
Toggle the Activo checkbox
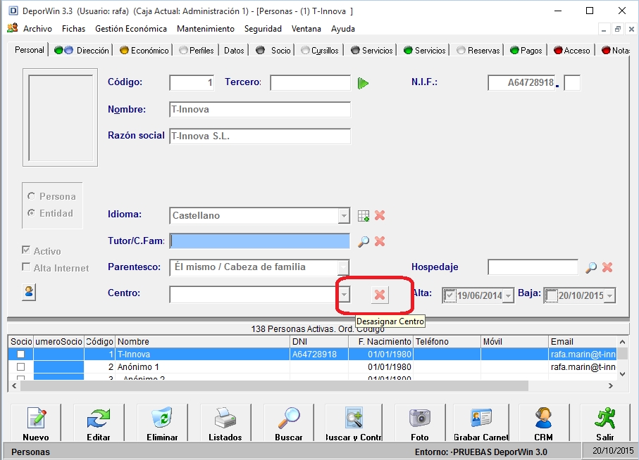[26, 250]
